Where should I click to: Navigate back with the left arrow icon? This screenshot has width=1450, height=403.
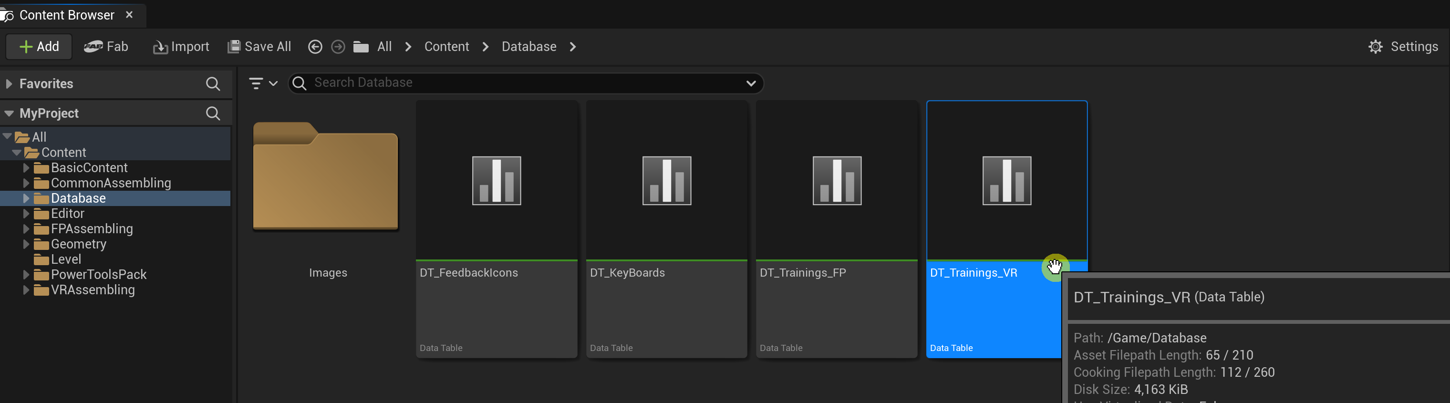tap(315, 47)
